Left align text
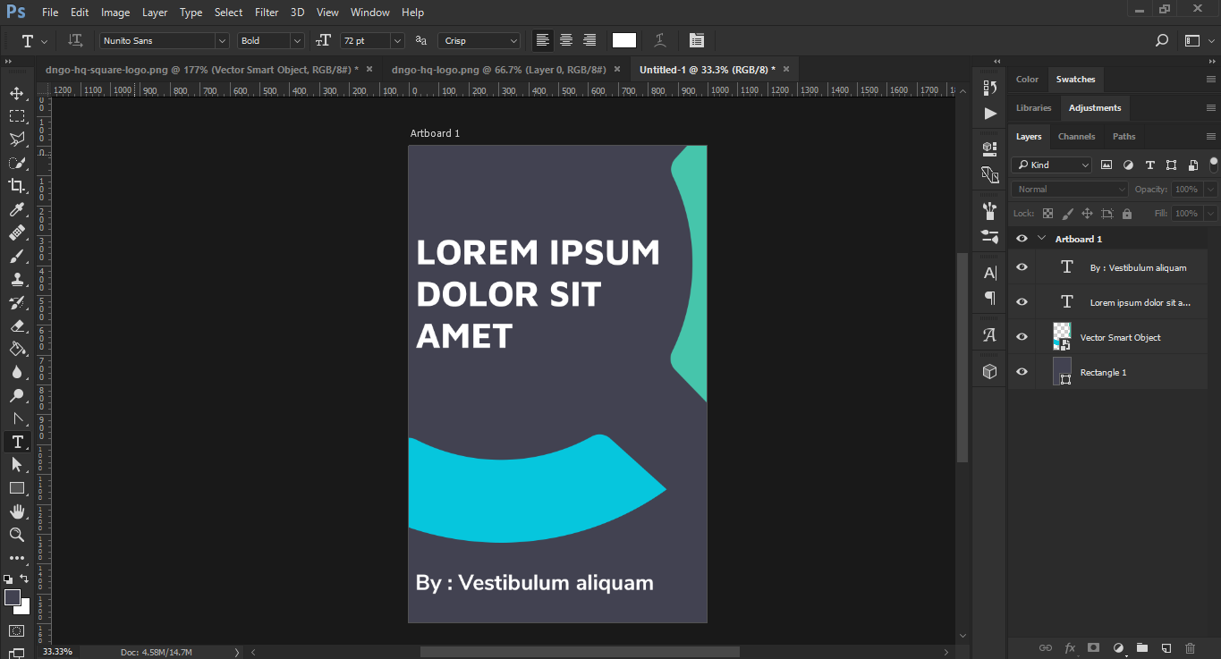 pos(542,40)
